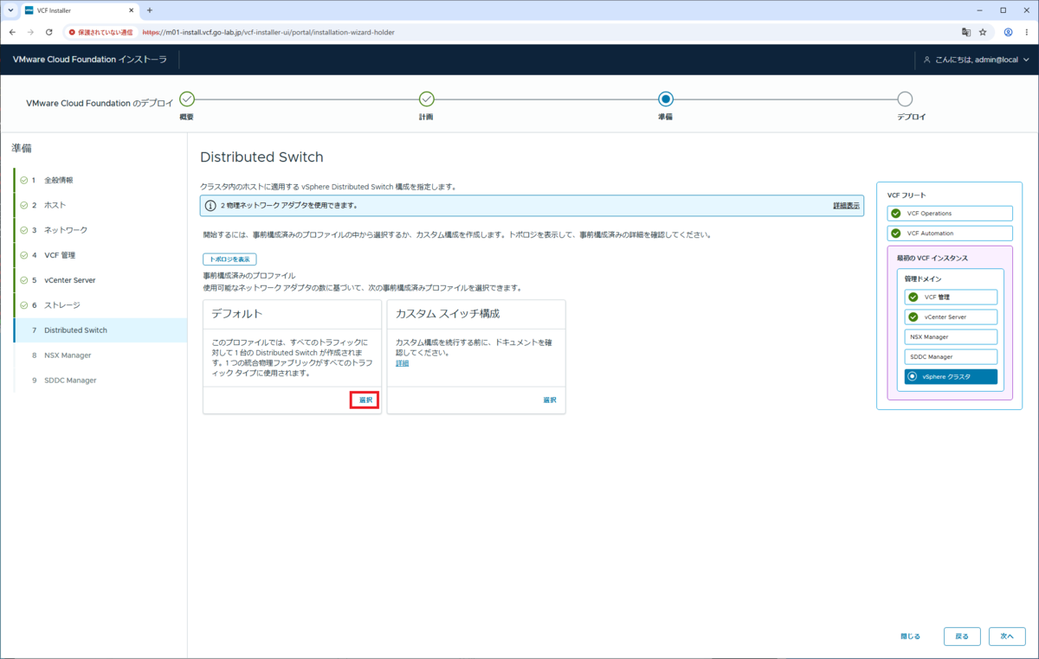
Task: Click the SDDC Manager domain item
Action: (951, 357)
